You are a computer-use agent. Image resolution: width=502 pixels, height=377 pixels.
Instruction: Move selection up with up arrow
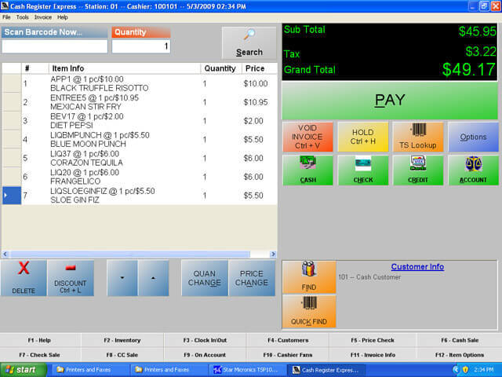(x=153, y=278)
